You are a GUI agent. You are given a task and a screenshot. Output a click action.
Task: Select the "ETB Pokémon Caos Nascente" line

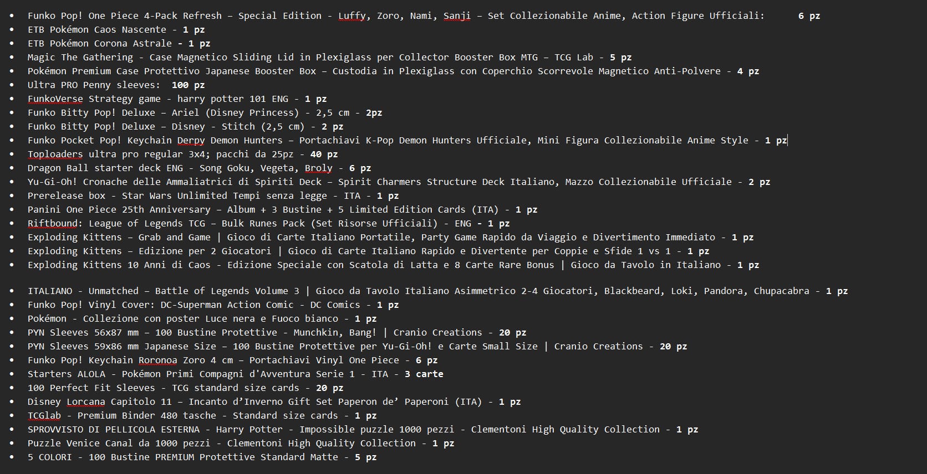116,30
